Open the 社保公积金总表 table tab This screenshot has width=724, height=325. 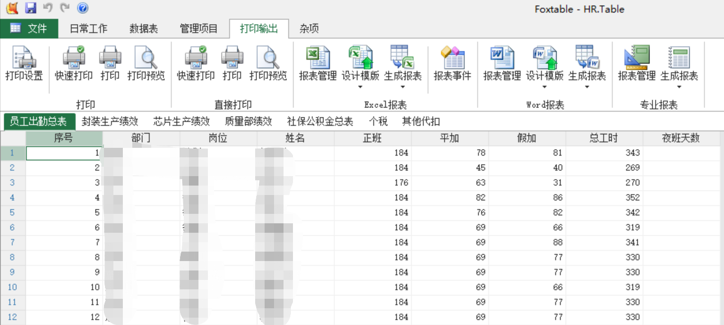320,122
